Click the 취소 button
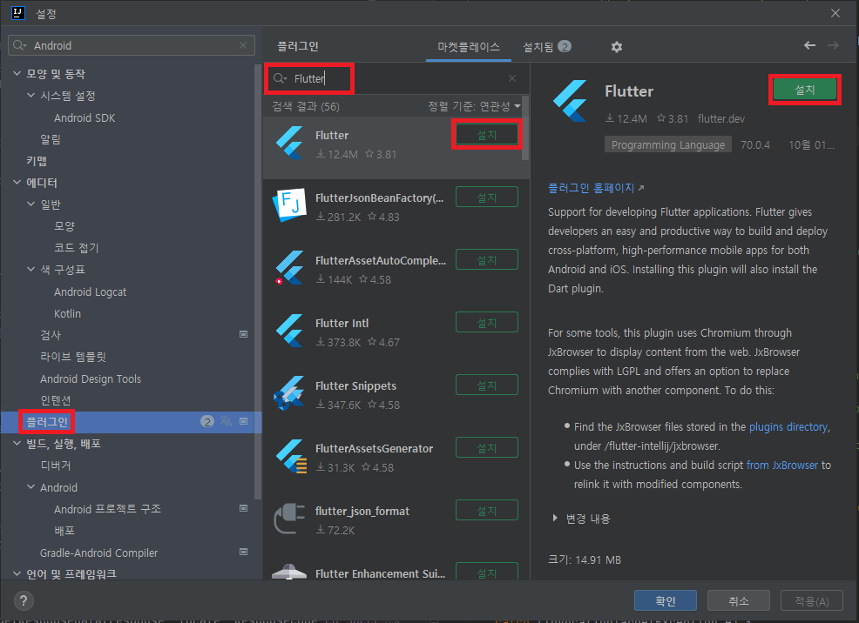859x623 pixels. [739, 600]
